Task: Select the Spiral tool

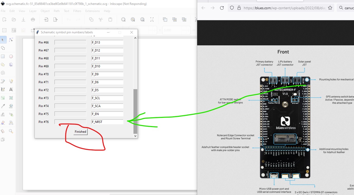Action: pos(3,73)
